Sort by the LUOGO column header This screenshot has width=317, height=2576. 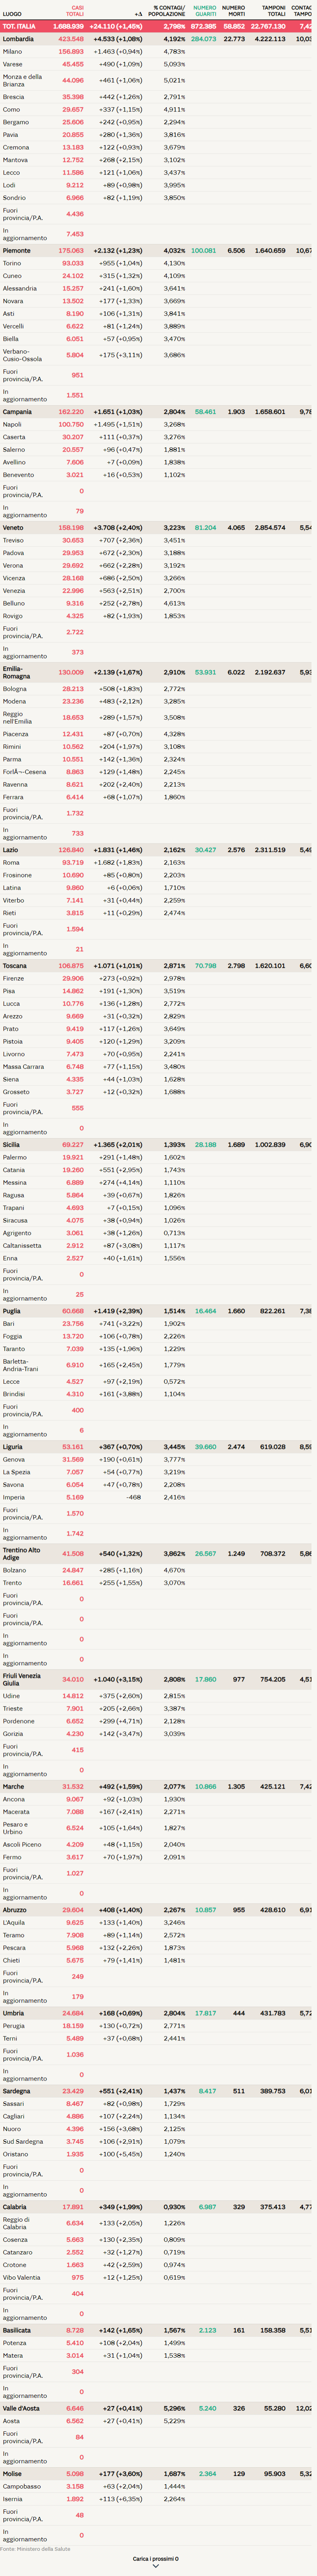12,14
